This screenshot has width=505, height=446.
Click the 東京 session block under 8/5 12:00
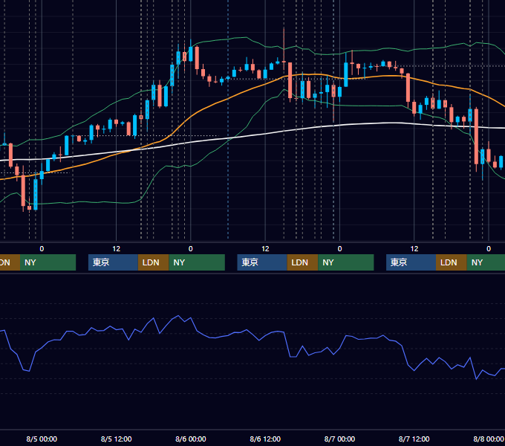[114, 262]
